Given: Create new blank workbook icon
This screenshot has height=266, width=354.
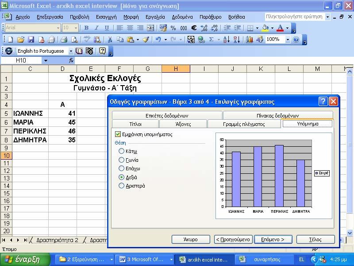Looking at the screenshot, I should (10, 39).
